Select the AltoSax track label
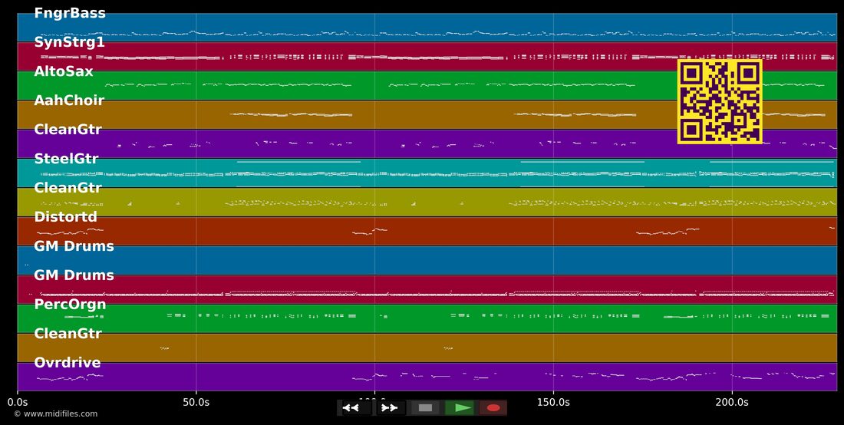 coord(64,71)
